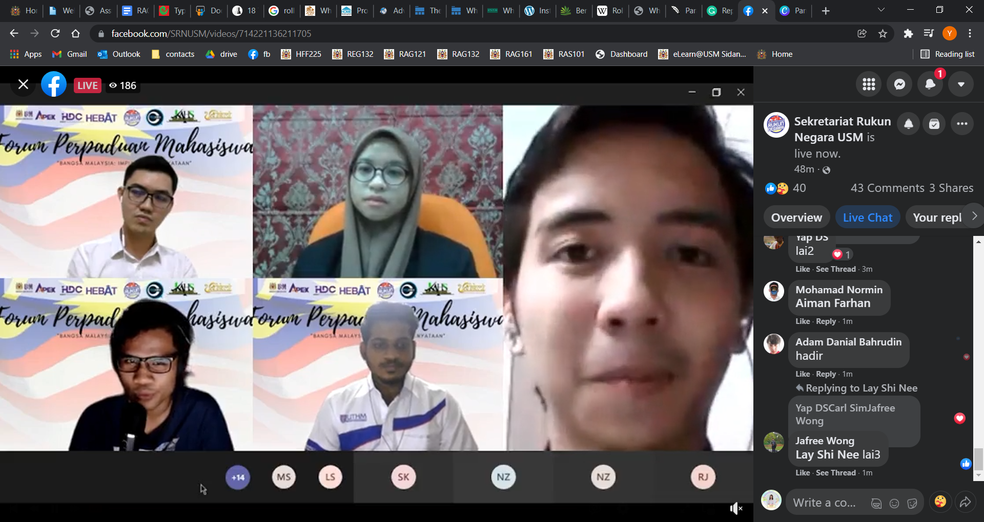This screenshot has height=522, width=984.
Task: Select participant SK avatar
Action: [403, 477]
